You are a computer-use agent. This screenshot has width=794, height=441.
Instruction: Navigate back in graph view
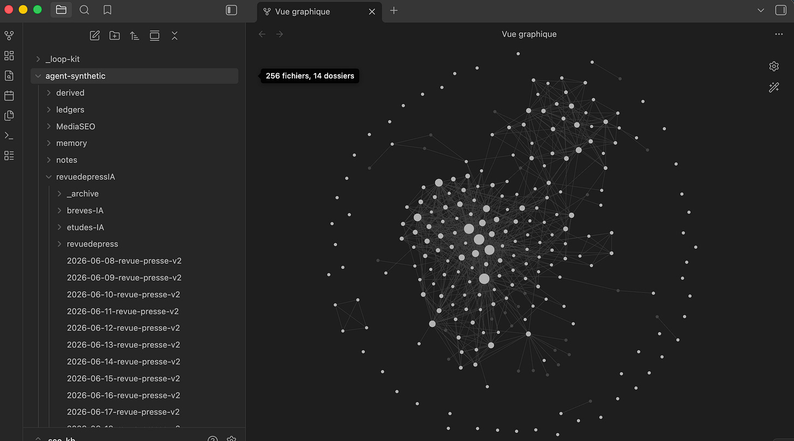coord(262,34)
